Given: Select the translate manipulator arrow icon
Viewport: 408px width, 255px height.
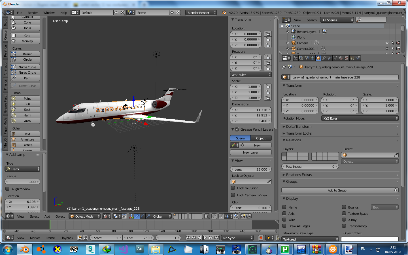Looking at the screenshot, I should [x=137, y=216].
